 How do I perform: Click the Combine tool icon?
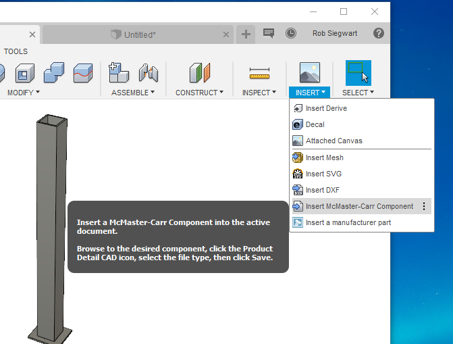[x=54, y=72]
